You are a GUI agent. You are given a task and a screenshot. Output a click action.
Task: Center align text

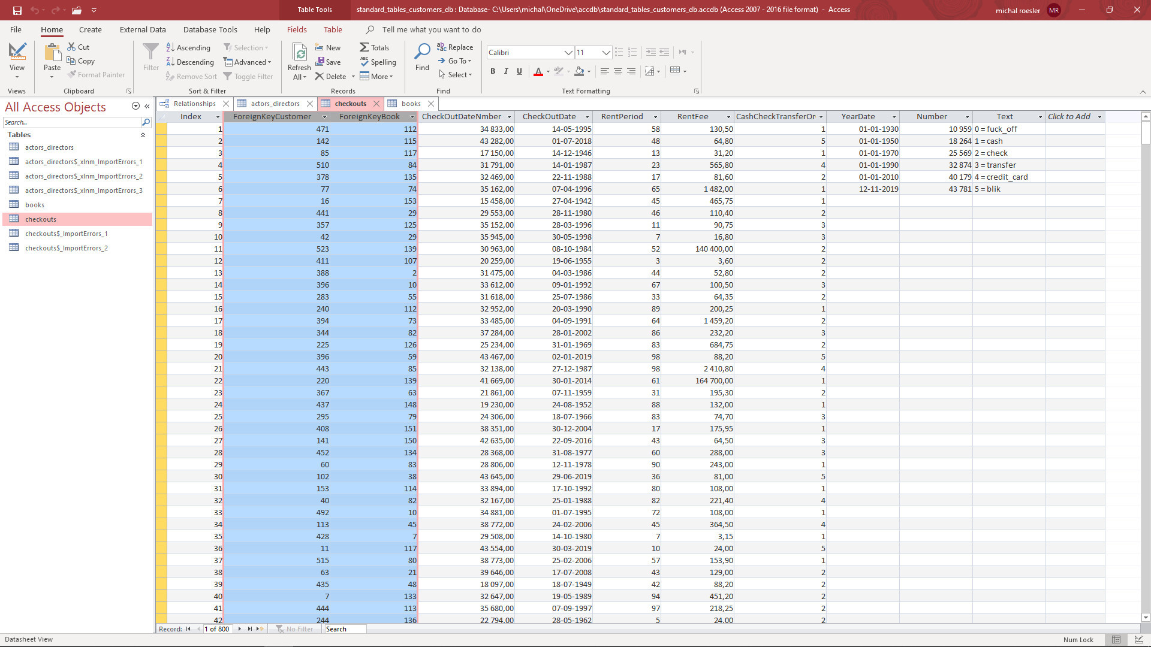(x=618, y=71)
